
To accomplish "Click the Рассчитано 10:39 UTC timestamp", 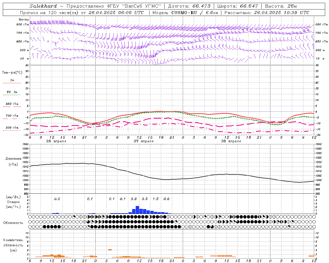I will pos(267,13).
